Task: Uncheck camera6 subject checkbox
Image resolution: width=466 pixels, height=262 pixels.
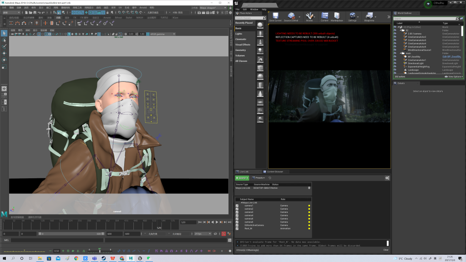Action: [237, 222]
